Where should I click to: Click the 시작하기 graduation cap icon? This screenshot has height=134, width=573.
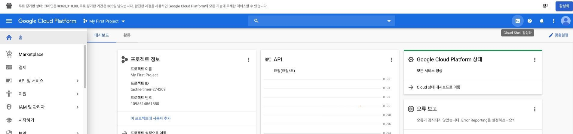[9, 120]
